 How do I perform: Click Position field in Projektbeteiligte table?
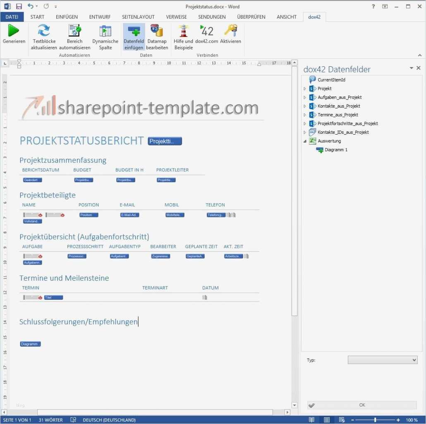pos(89,215)
